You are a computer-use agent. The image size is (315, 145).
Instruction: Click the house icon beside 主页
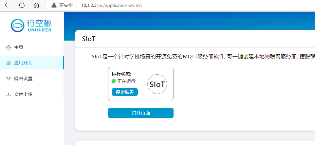pos(9,47)
